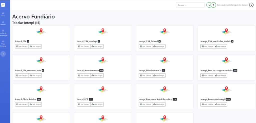This screenshot has height=123, width=256.
Task: Click Ver Mapa for Interpi_254_condepi
Action: [97, 46]
